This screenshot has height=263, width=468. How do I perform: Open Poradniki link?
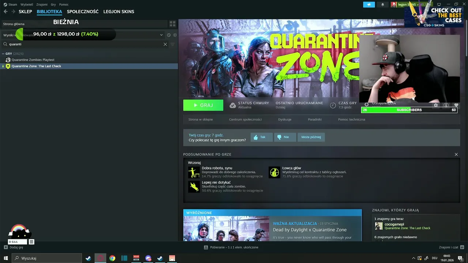pos(315,119)
